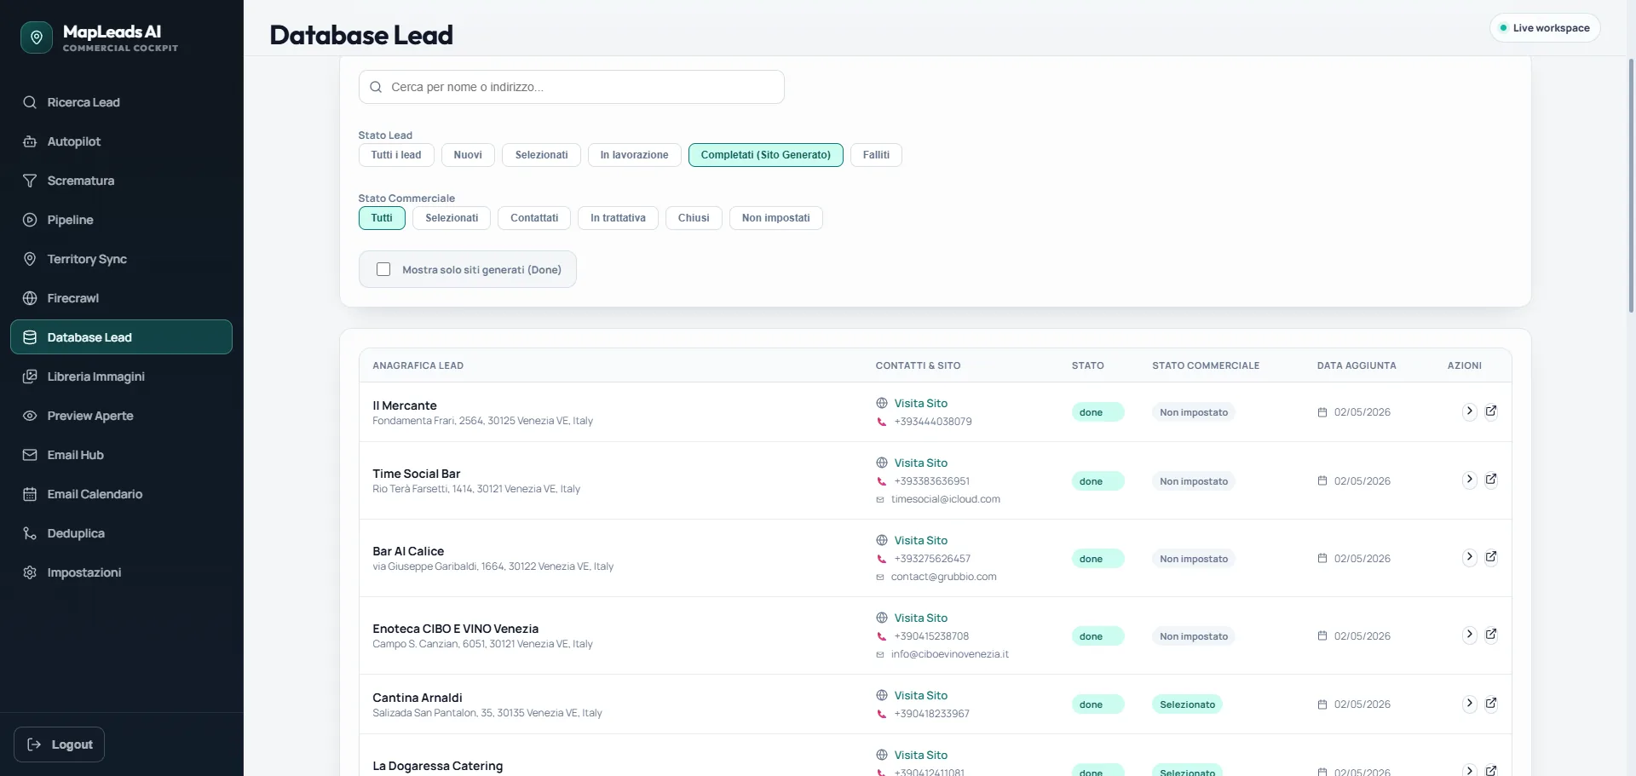Click phone icon next to +390415238708

(x=882, y=636)
